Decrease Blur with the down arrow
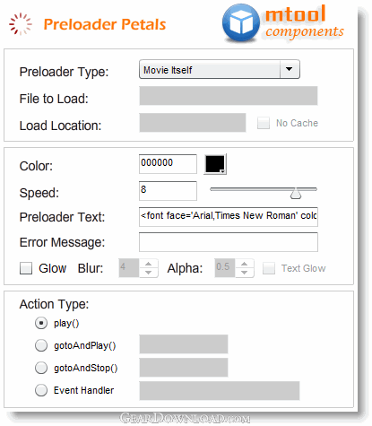Viewport: 372px width, 426px height. [149, 273]
